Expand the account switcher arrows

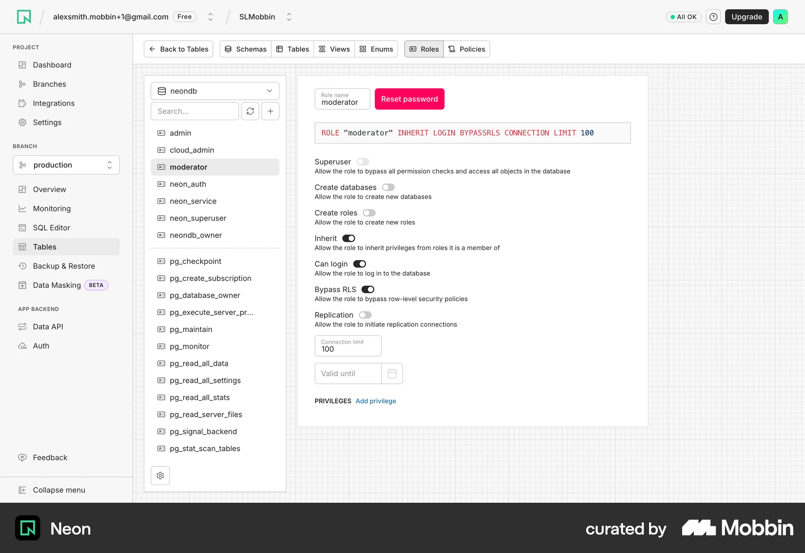[210, 17]
